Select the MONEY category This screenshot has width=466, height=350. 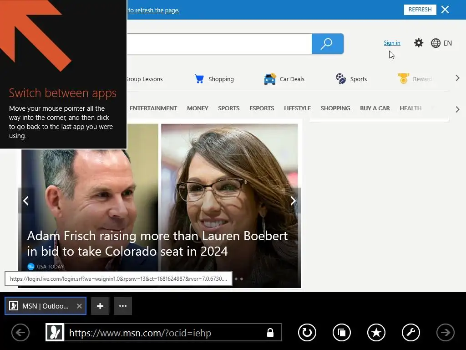click(198, 108)
